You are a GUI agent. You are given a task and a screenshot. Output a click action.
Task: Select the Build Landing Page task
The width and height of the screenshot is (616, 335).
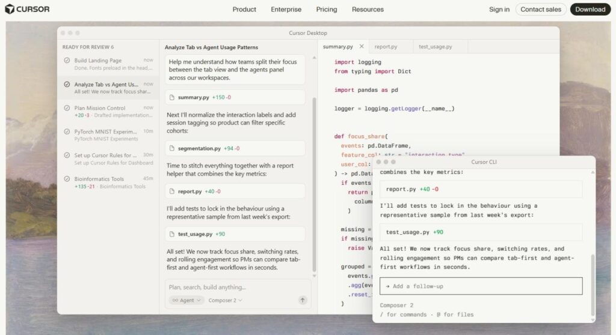[x=108, y=64]
